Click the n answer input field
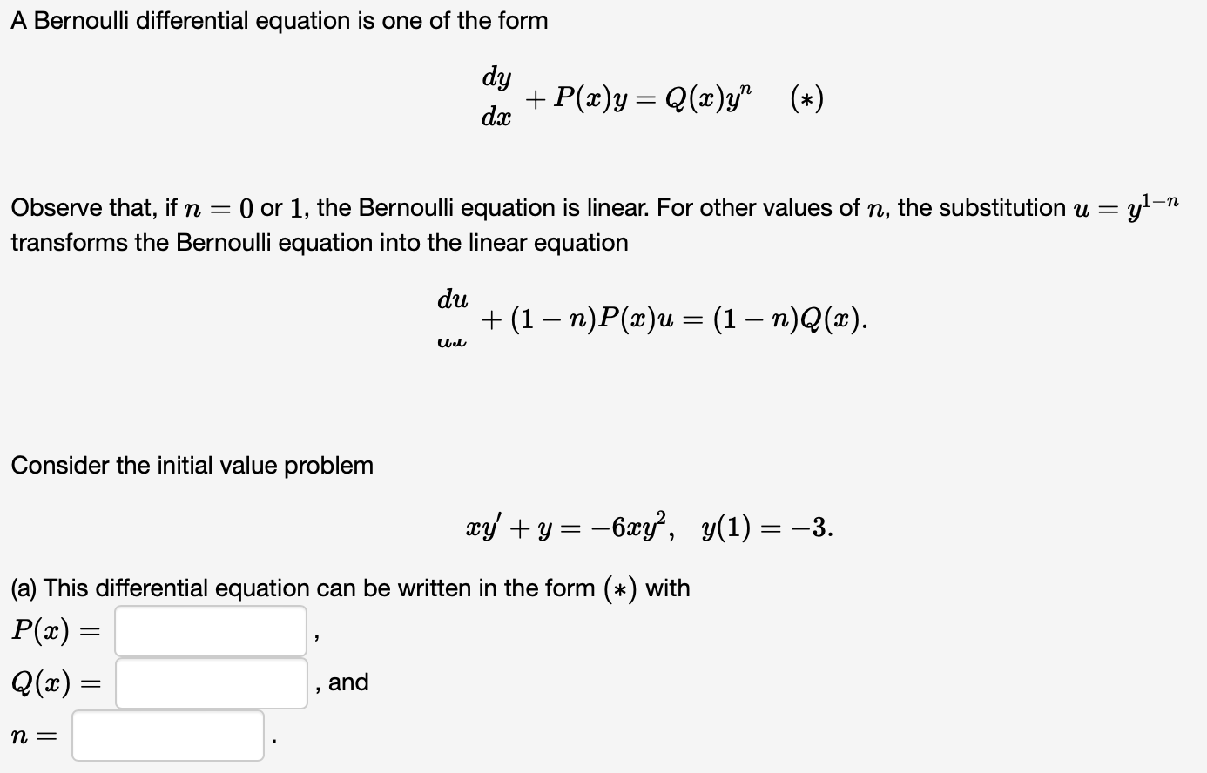This screenshot has height=773, width=1207. pyautogui.click(x=168, y=736)
